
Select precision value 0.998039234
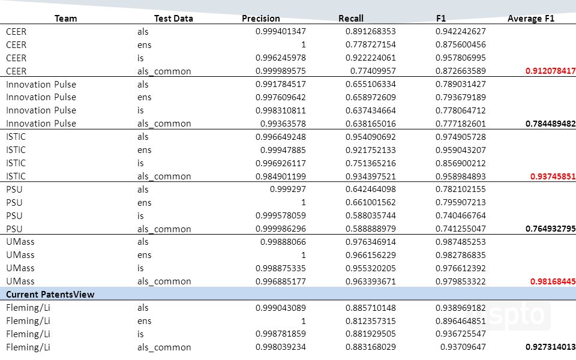[x=281, y=347]
